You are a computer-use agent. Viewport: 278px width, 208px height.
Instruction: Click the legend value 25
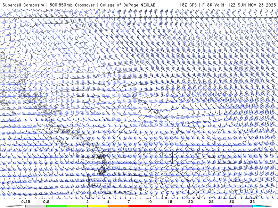(x=211, y=202)
